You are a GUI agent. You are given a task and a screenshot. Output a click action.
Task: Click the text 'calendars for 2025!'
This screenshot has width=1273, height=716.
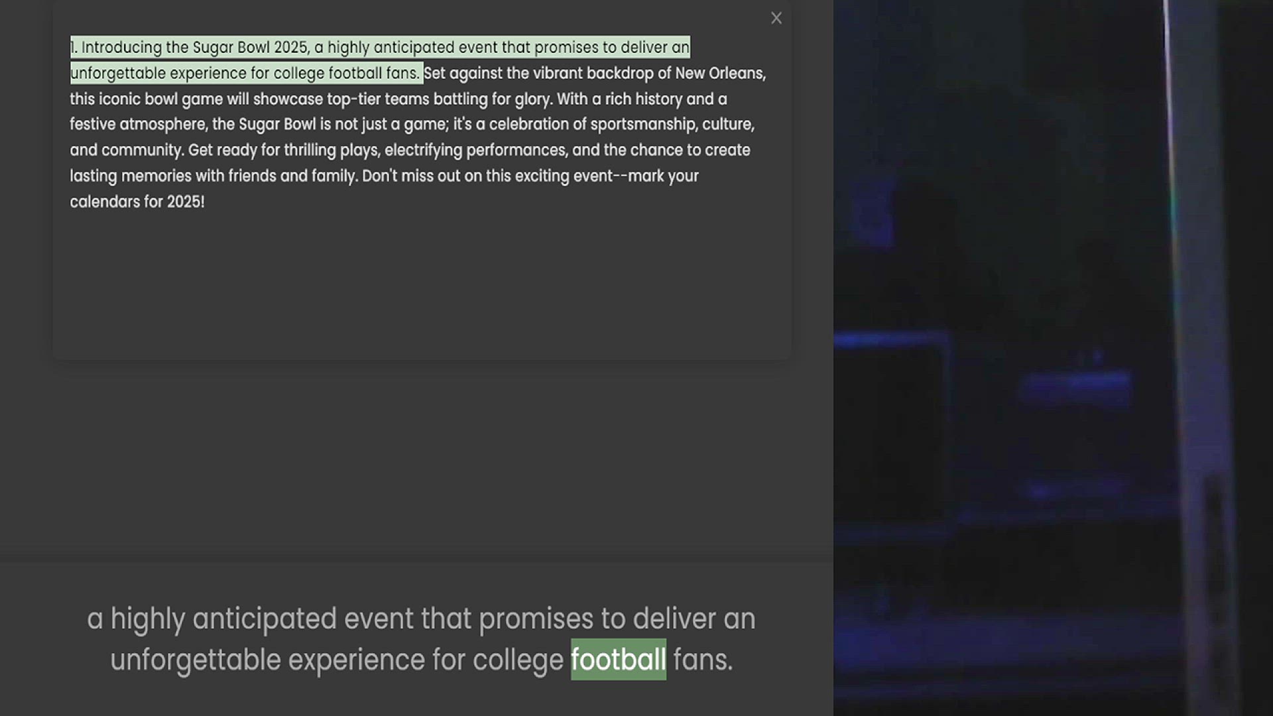[x=137, y=202]
